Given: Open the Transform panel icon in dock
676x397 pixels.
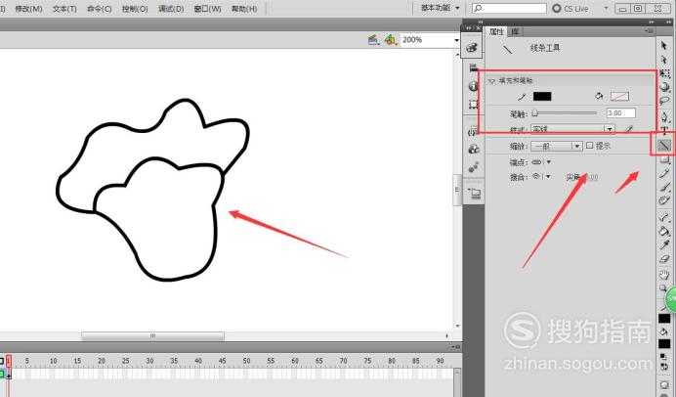Looking at the screenshot, I should tap(474, 104).
